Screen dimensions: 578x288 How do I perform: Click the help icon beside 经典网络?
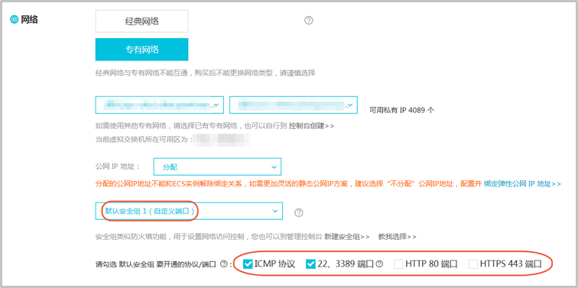click(x=309, y=21)
